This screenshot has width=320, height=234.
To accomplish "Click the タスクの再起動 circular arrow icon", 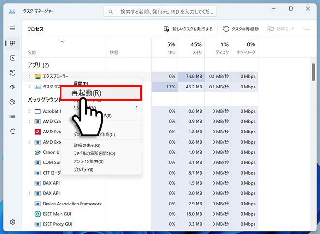I will 226,29.
